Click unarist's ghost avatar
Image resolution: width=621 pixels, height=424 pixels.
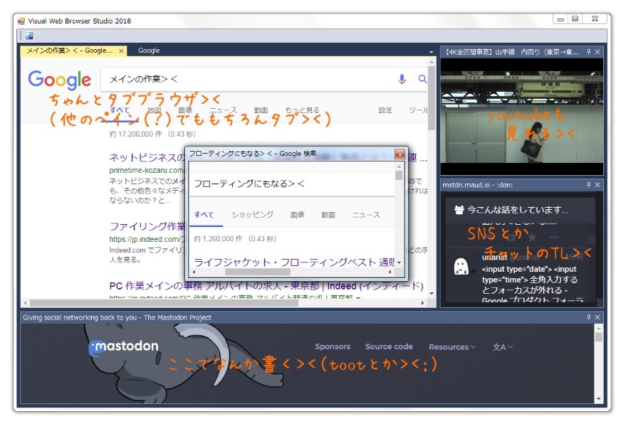click(x=461, y=266)
